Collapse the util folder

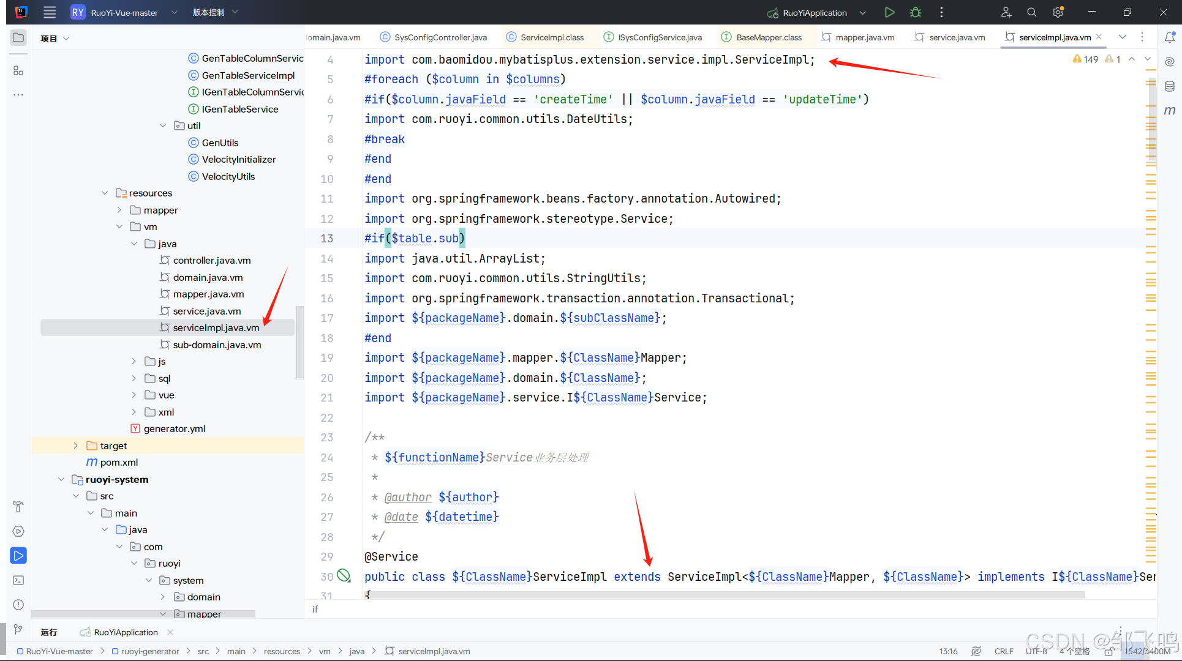(163, 125)
